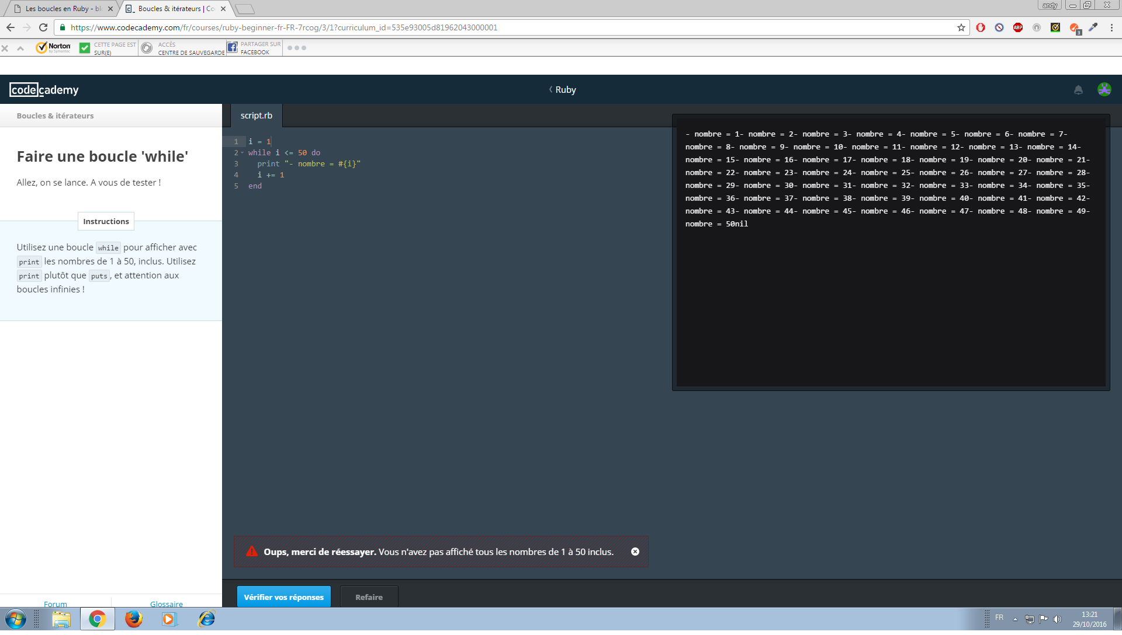The width and height of the screenshot is (1122, 635).
Task: Open the notifications bell on Codecademy
Action: pos(1079,90)
